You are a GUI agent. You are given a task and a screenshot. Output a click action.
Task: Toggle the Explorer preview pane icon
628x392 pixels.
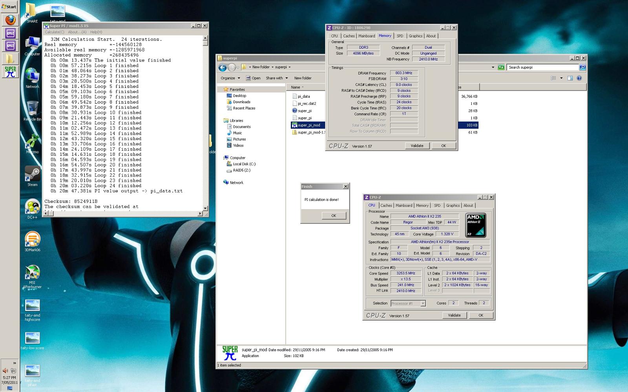click(x=570, y=78)
